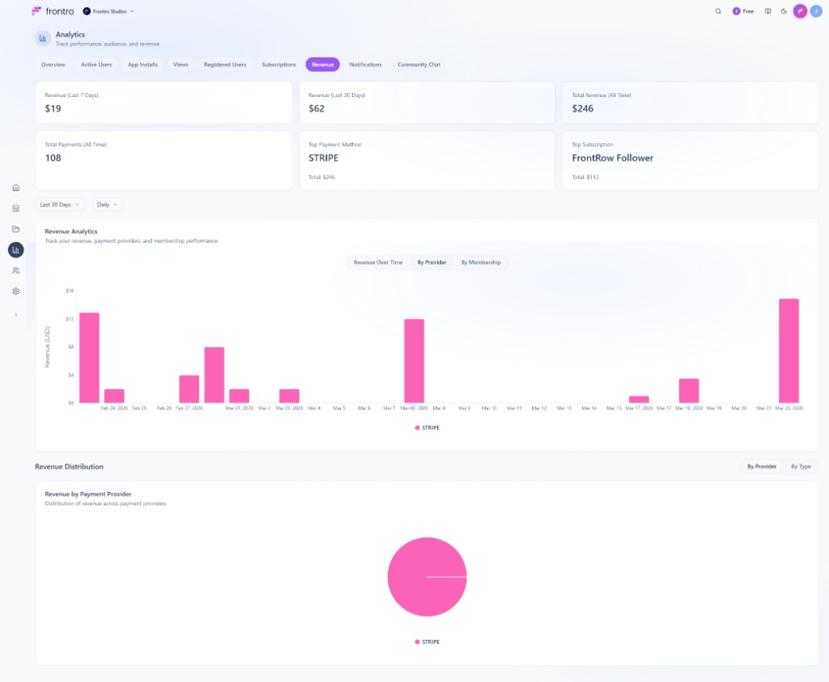The image size is (829, 682).
Task: Switch the chart to By Membership
Action: [480, 262]
